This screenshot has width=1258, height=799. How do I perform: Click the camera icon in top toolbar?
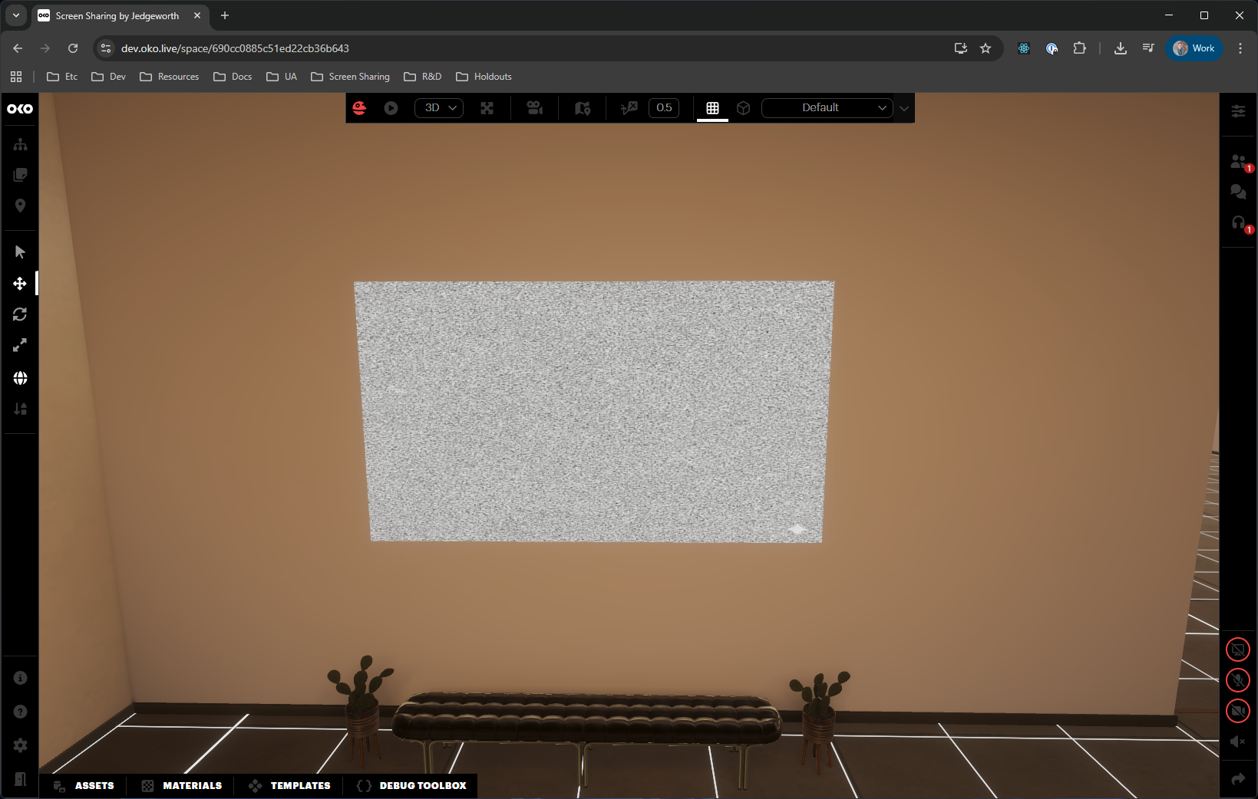(x=535, y=108)
